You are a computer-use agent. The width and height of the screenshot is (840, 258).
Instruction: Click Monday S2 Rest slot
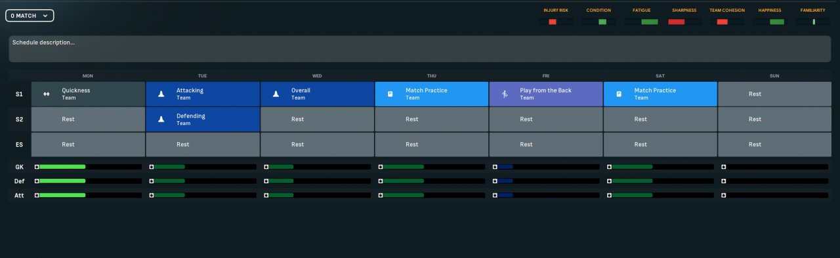[88, 120]
